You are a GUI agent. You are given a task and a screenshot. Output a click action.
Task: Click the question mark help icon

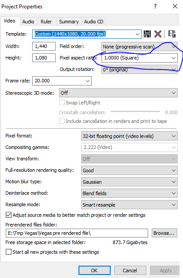[x=155, y=6]
